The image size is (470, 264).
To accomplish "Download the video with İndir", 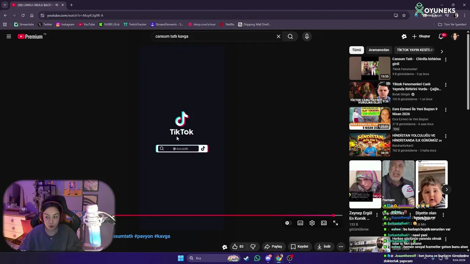I will click(x=324, y=247).
